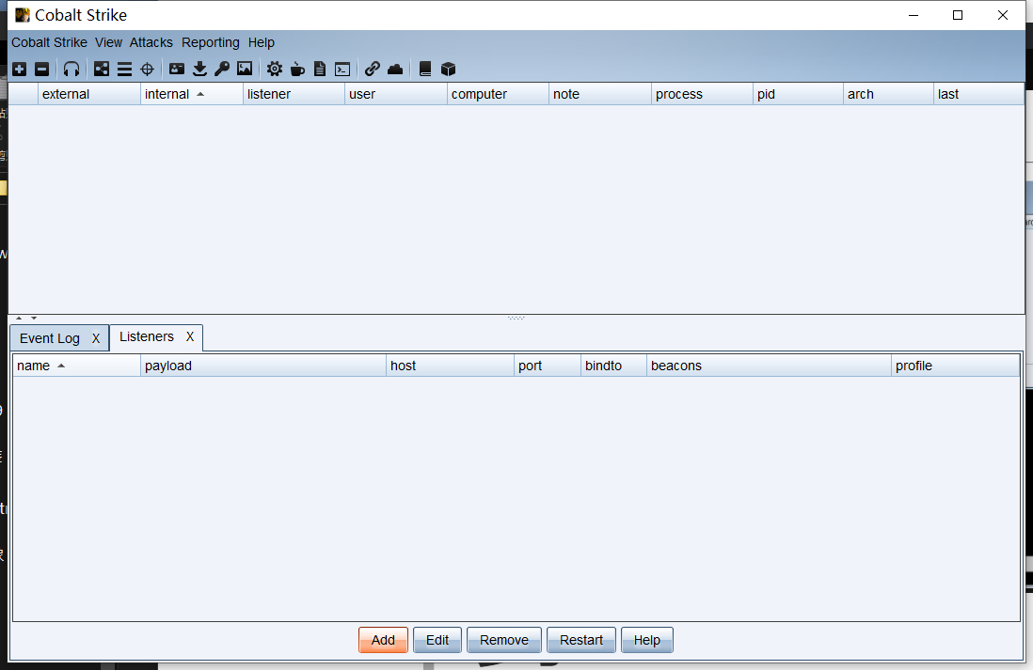Open listeners via the headphones icon
Image resolution: width=1033 pixels, height=670 pixels.
(72, 70)
